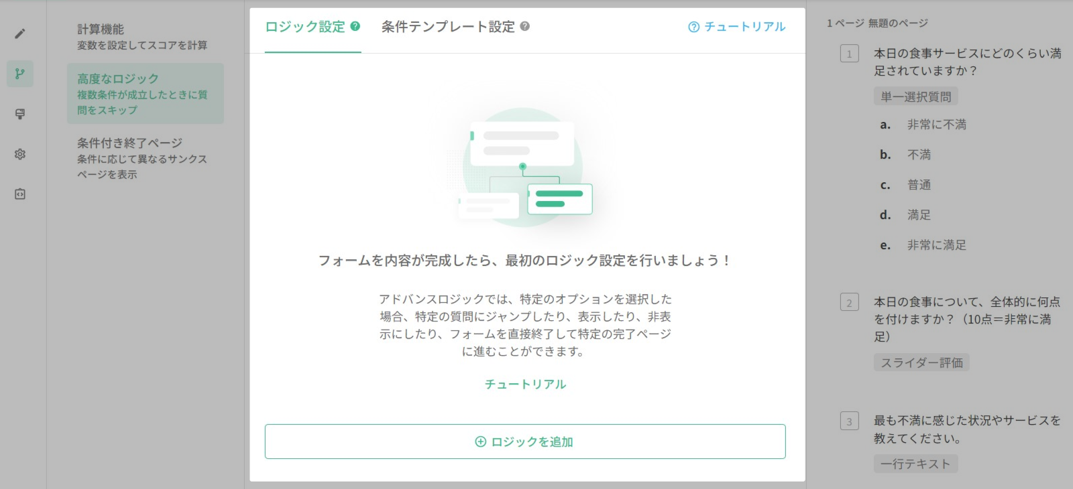Click question number 2 box
The height and width of the screenshot is (489, 1073).
tap(850, 302)
